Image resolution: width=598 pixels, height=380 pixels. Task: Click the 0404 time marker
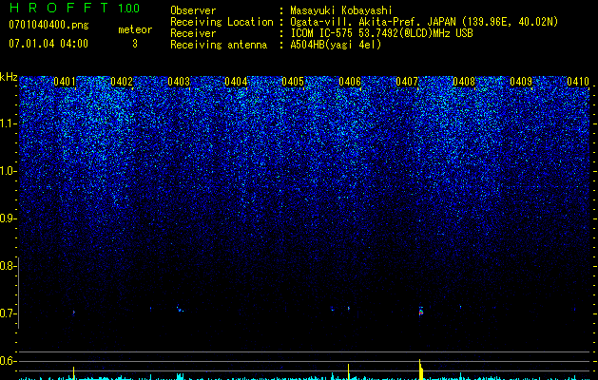(236, 82)
